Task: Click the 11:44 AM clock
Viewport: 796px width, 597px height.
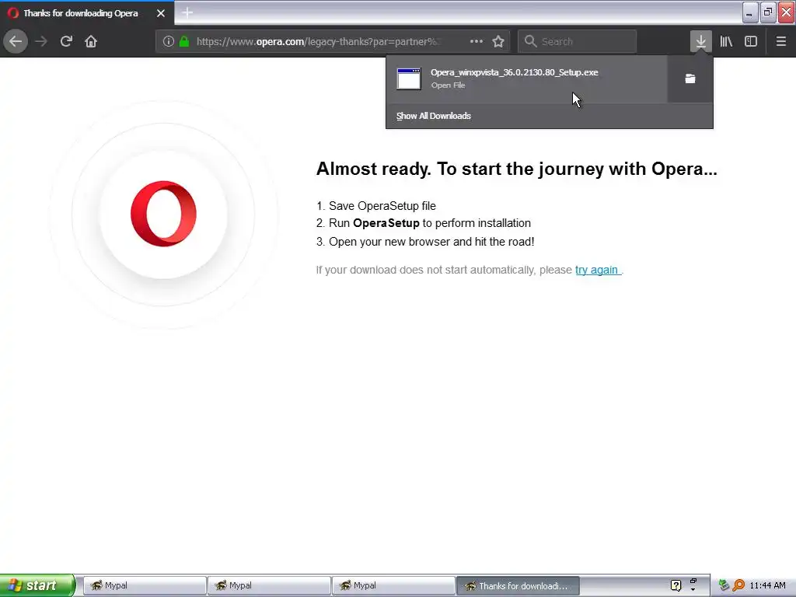Action: [x=767, y=585]
